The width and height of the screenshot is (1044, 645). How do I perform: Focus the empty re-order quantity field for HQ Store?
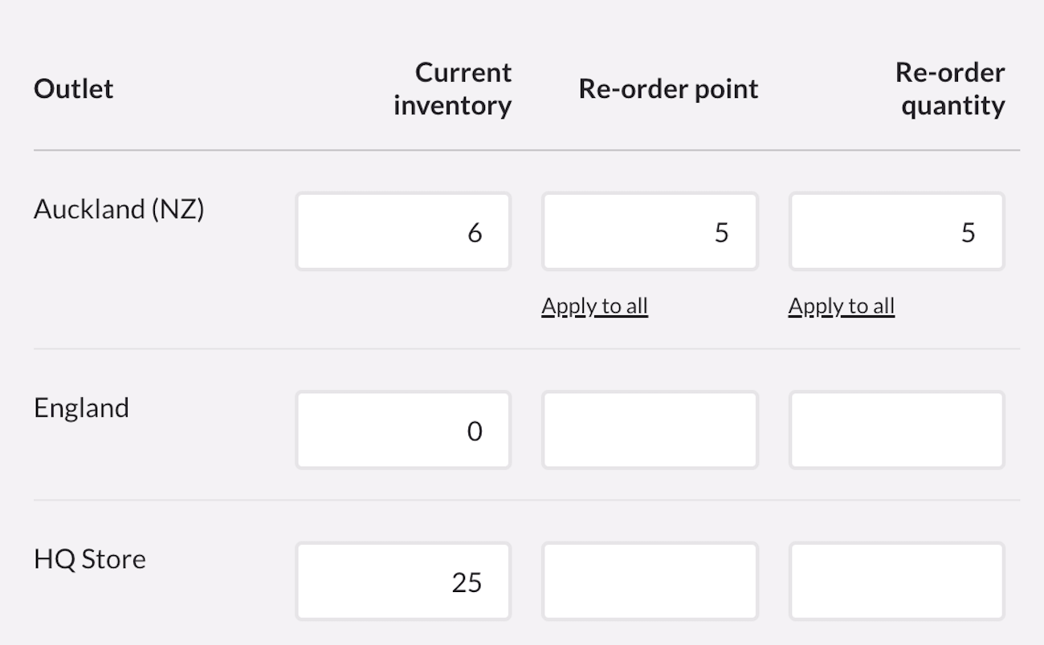(x=895, y=580)
